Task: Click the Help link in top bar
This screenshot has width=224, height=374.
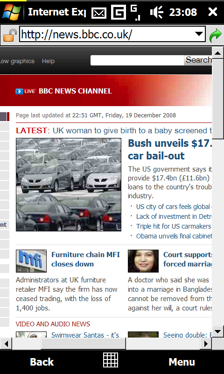Action: [x=48, y=61]
